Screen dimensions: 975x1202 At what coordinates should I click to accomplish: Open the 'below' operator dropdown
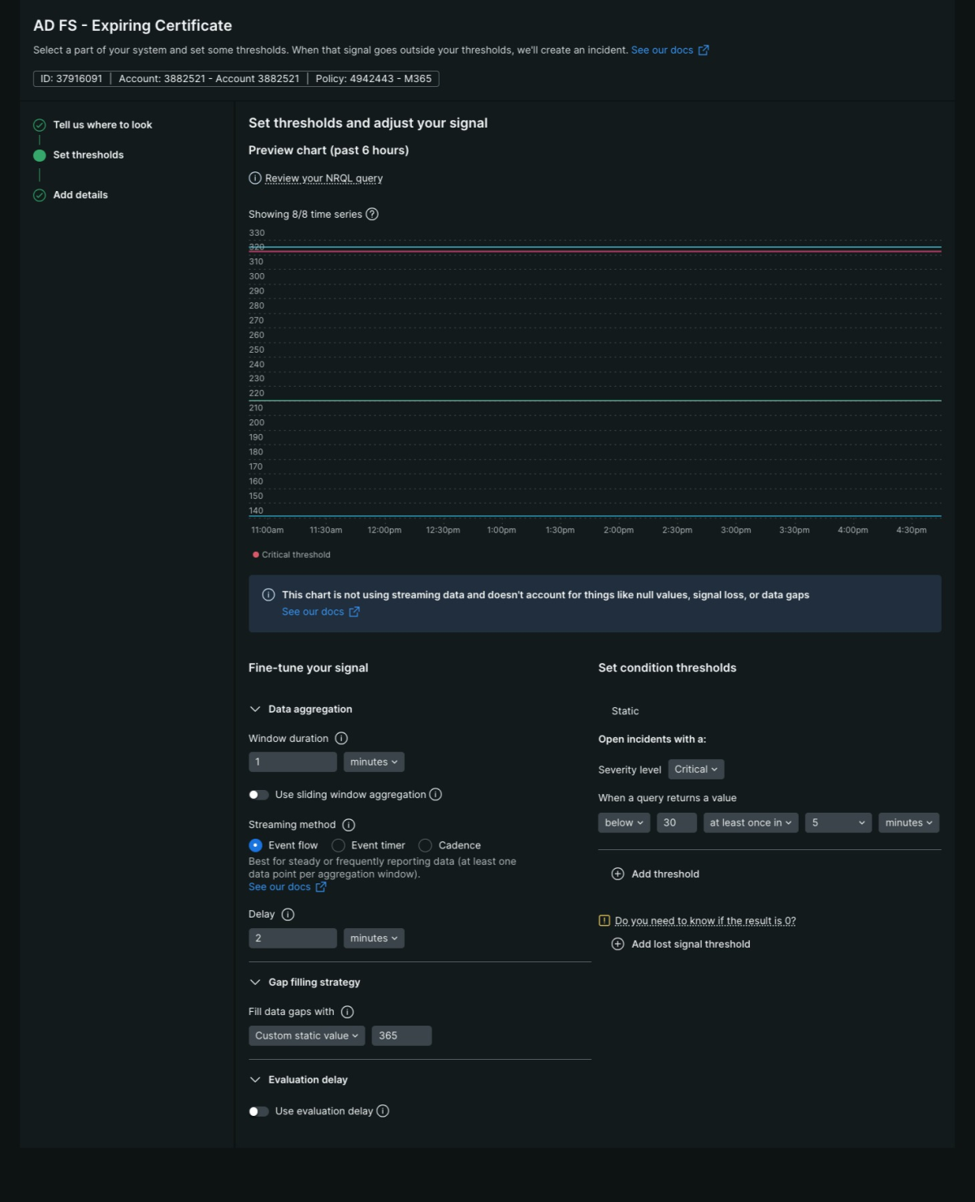click(623, 822)
